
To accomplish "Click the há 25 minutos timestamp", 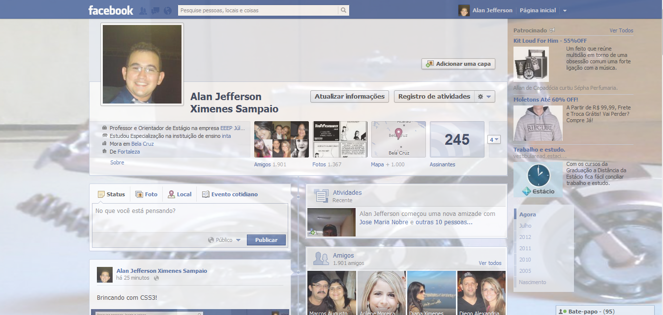I will [x=133, y=278].
